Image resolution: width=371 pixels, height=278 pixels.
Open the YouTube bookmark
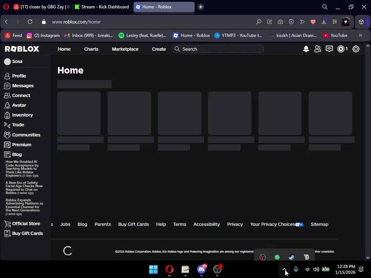point(335,36)
